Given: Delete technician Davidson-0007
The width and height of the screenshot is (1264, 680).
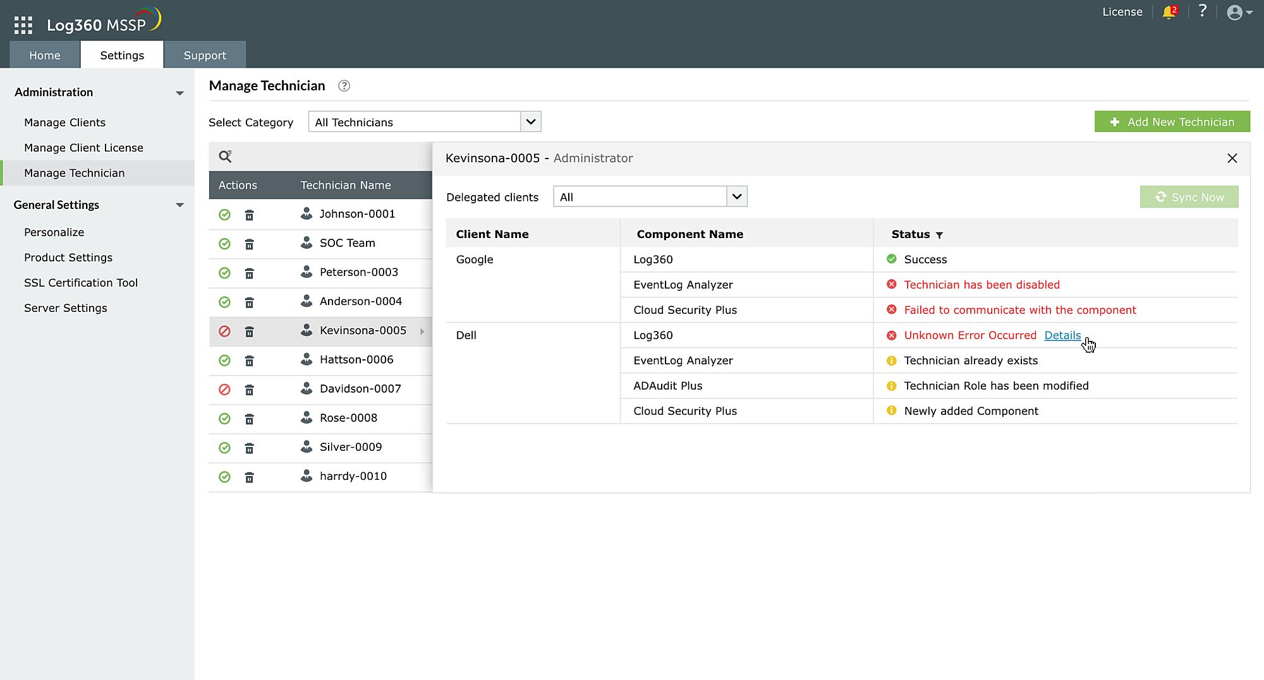Looking at the screenshot, I should tap(250, 390).
